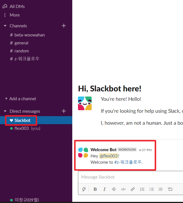Image resolution: width=183 pixels, height=203 pixels.
Task: Collapse the Direct messages section
Action: (x=5, y=111)
